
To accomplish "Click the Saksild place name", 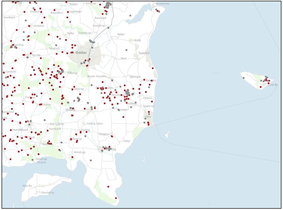I will click(x=144, y=53).
